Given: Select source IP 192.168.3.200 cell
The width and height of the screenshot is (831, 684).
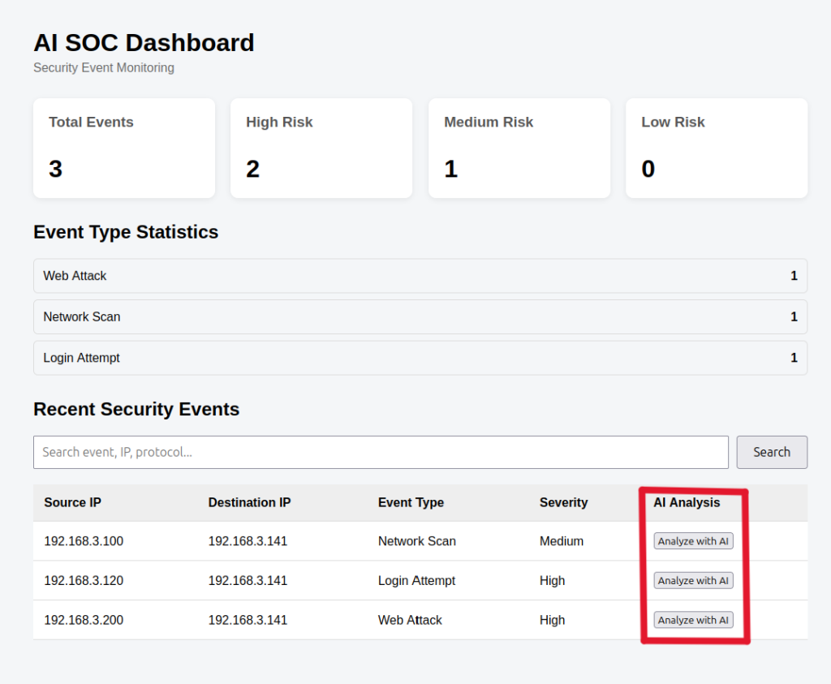Looking at the screenshot, I should tap(84, 620).
